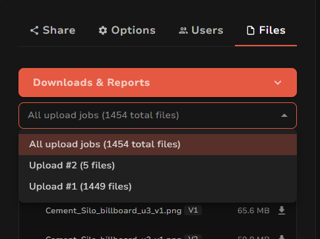The image size is (320, 239).
Task: Click the Downloads & Reports chevron arrow
Action: pyautogui.click(x=278, y=83)
